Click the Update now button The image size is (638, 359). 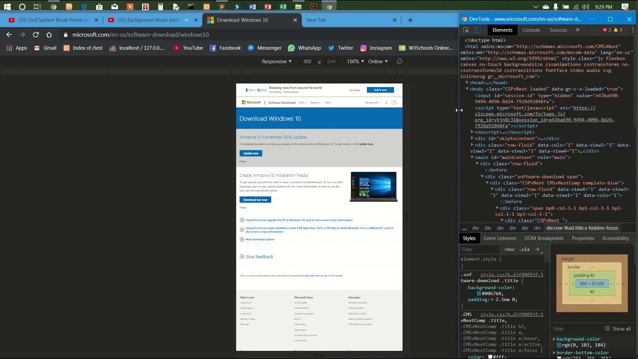[x=251, y=153]
